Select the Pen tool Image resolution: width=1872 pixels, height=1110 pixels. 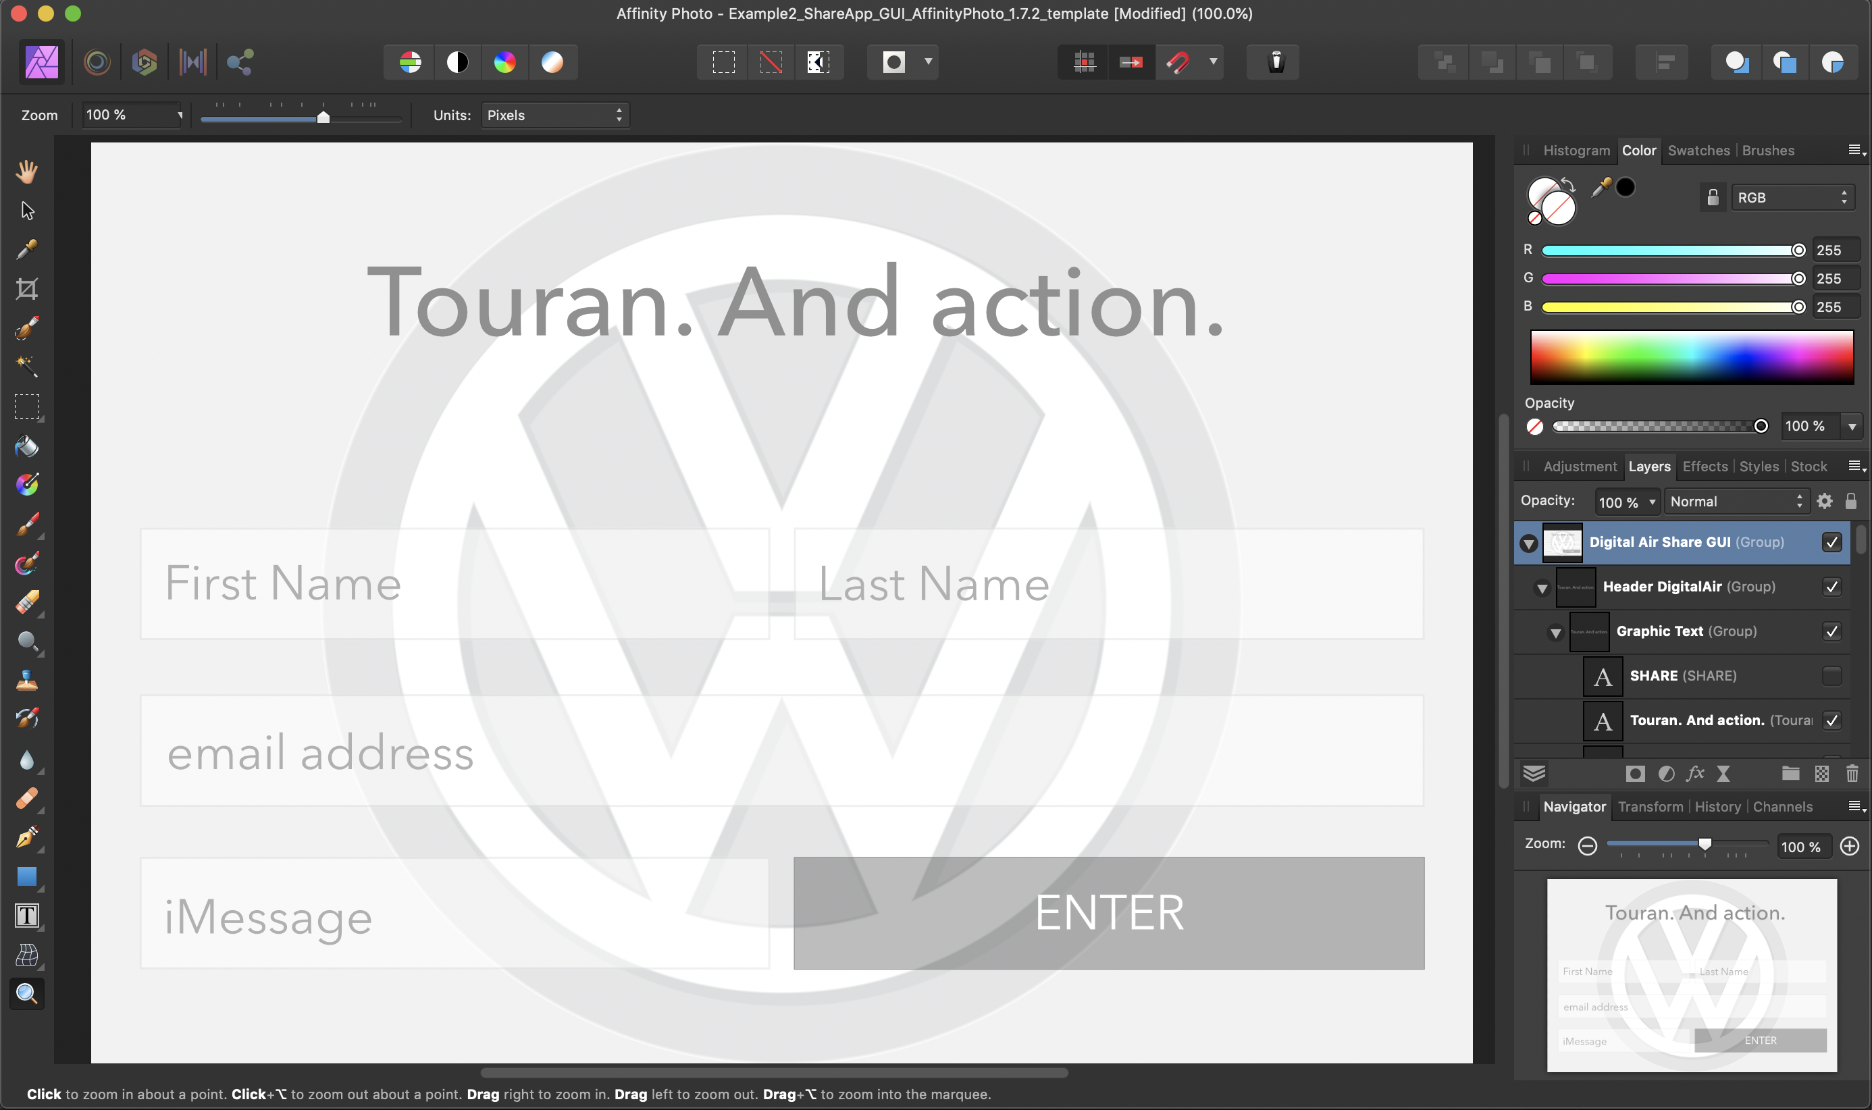coord(27,837)
